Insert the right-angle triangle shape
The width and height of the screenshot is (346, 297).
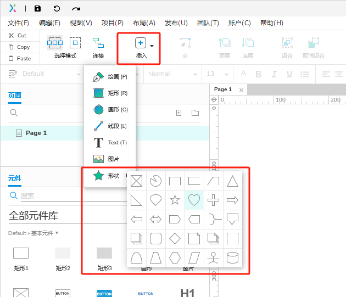136,200
